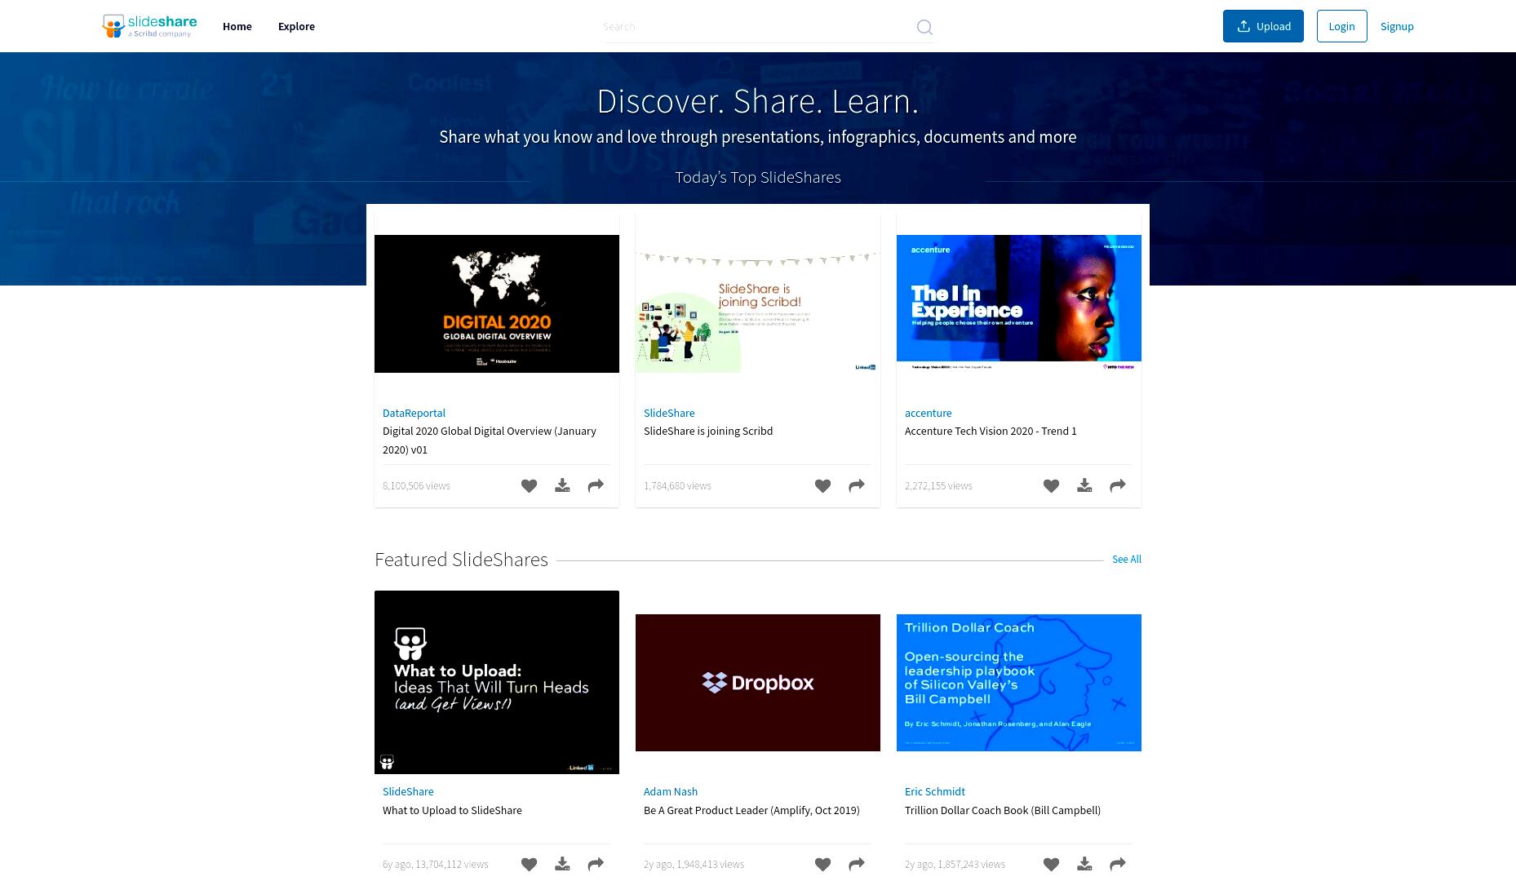Viewport: 1516px width, 881px height.
Task: Open the SlideShare is joining Scribd thumbnail
Action: (x=758, y=303)
